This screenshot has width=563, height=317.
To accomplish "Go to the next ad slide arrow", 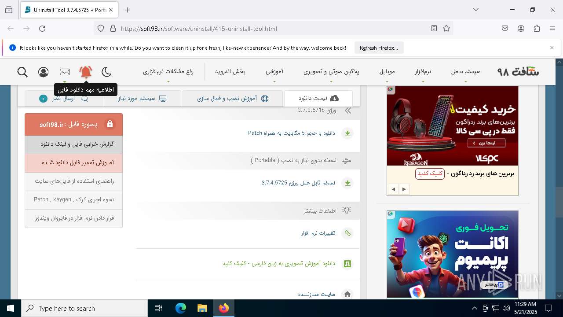I will [x=404, y=189].
